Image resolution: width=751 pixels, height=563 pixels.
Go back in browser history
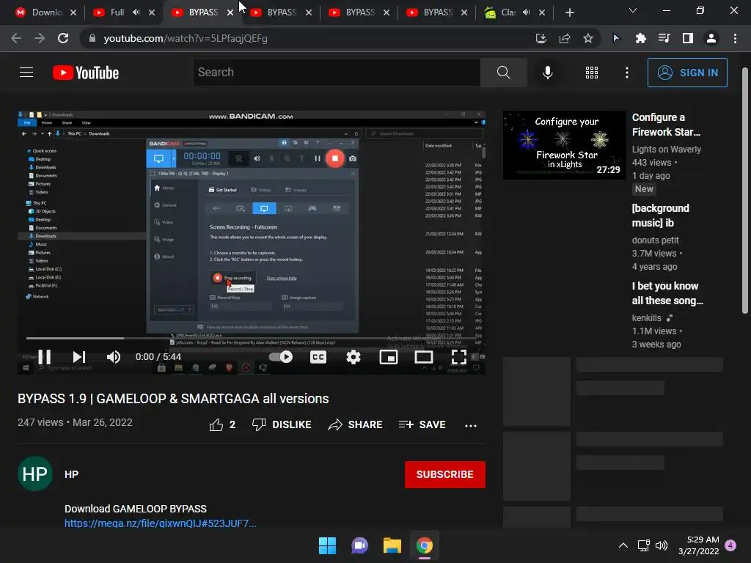pos(16,38)
